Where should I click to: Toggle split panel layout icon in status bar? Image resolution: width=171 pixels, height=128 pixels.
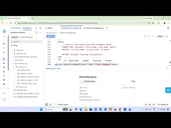click(x=46, y=105)
